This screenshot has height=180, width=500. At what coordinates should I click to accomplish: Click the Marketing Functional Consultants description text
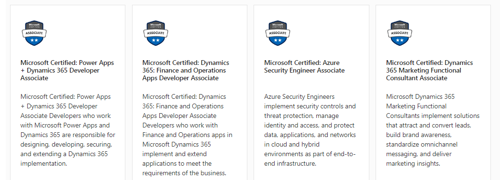(x=433, y=130)
